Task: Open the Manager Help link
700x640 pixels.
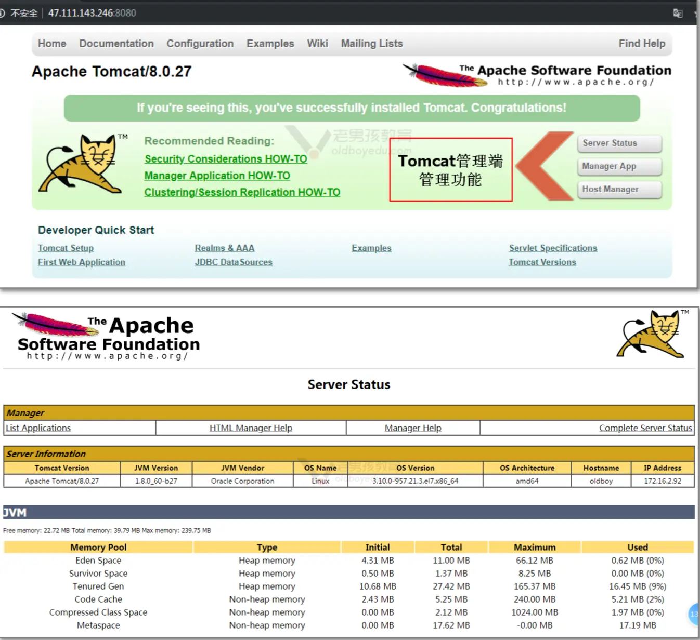Action: (x=413, y=428)
